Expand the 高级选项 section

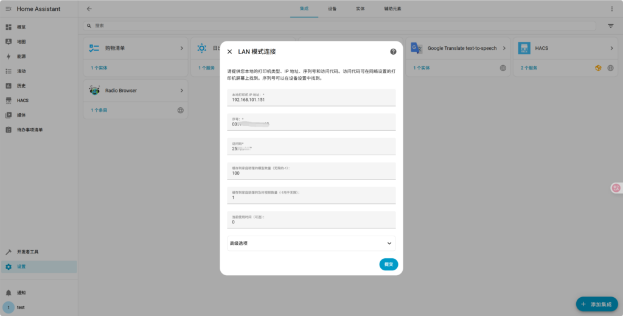[311, 243]
